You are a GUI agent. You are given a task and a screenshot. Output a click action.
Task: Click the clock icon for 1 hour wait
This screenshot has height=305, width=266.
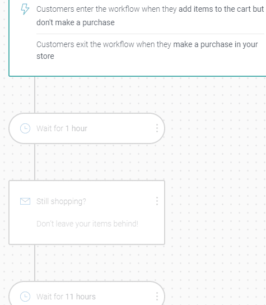pyautogui.click(x=25, y=128)
